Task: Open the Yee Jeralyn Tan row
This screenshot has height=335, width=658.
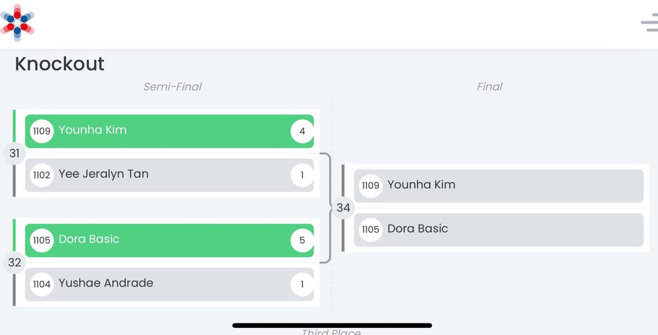Action: click(174, 175)
